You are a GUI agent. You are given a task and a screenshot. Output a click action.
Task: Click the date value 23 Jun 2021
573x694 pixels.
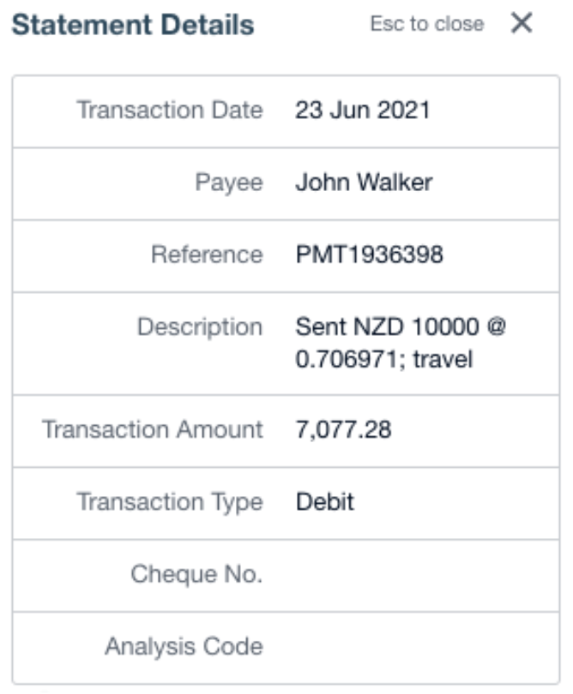[x=362, y=111]
